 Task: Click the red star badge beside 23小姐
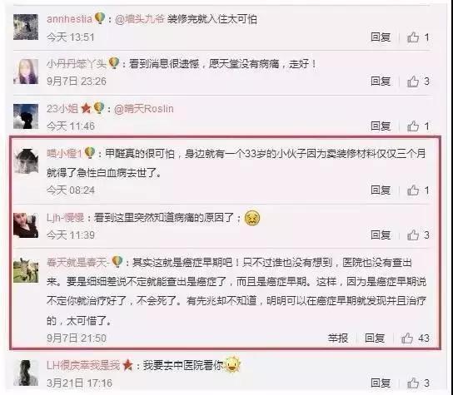pyautogui.click(x=86, y=108)
